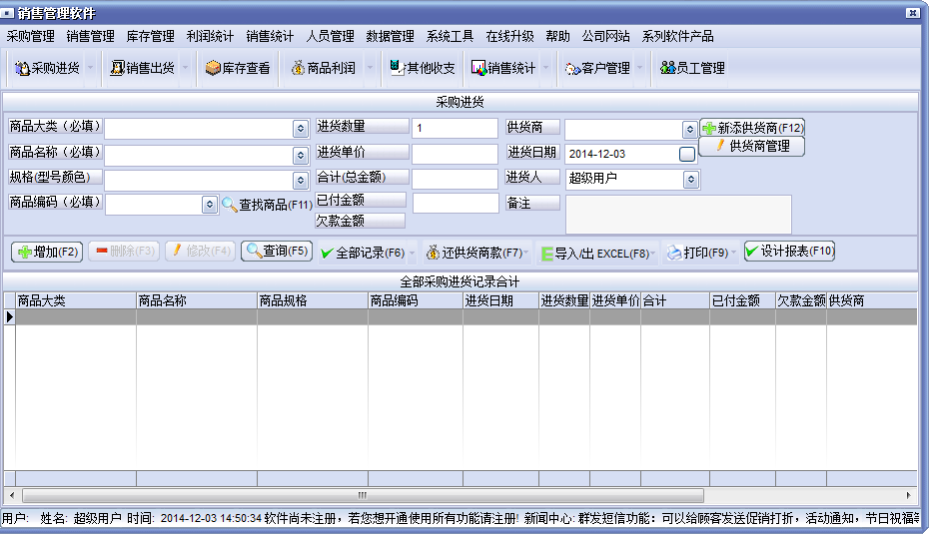Click the horizontal scrollbar of the records table
929x534 pixels.
[363, 495]
